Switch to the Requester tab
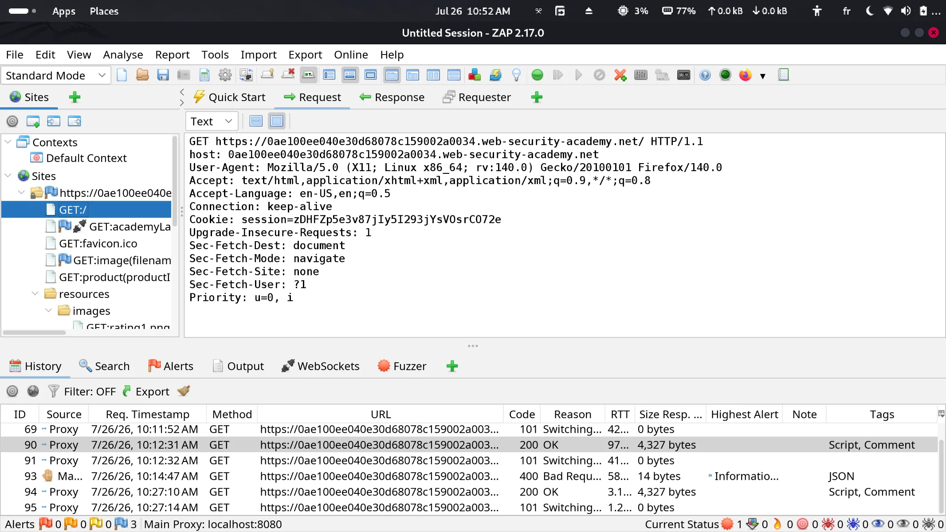Viewport: 946px width, 532px height. point(477,97)
